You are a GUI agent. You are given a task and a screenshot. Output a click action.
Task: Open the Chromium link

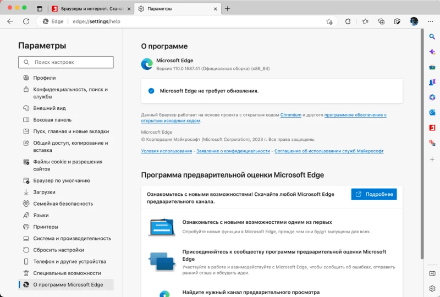point(291,115)
